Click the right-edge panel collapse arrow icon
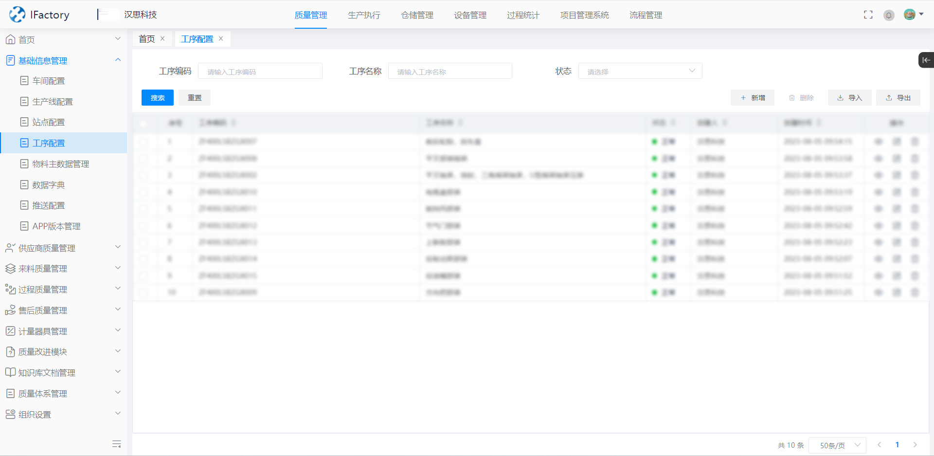Image resolution: width=934 pixels, height=456 pixels. [x=926, y=60]
